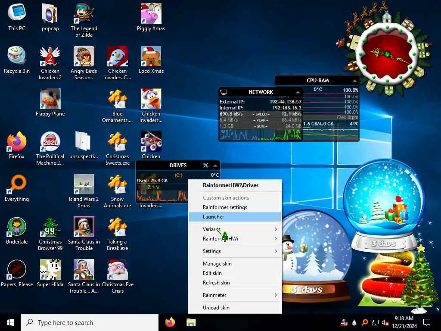Open Rainformer settings from the context menu
Image resolution: width=441 pixels, height=331 pixels.
click(235, 207)
